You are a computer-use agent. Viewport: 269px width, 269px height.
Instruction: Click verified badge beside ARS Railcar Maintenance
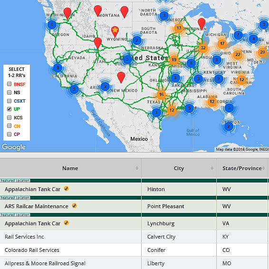pos(74,205)
